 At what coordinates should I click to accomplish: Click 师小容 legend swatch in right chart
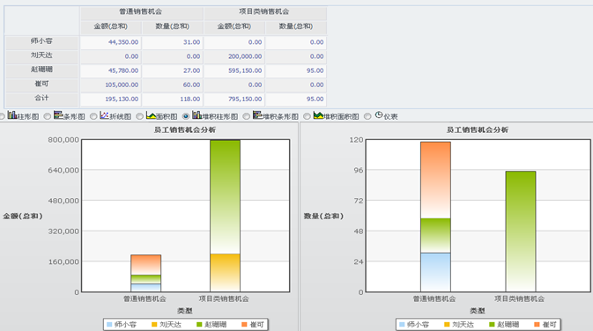(x=402, y=325)
